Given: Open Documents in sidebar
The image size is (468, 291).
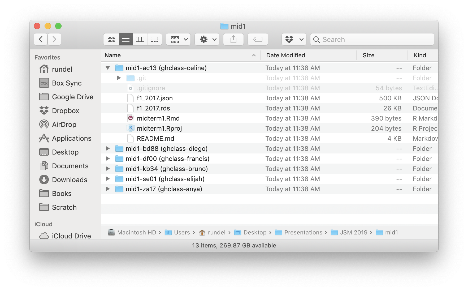Looking at the screenshot, I should pyautogui.click(x=64, y=166).
